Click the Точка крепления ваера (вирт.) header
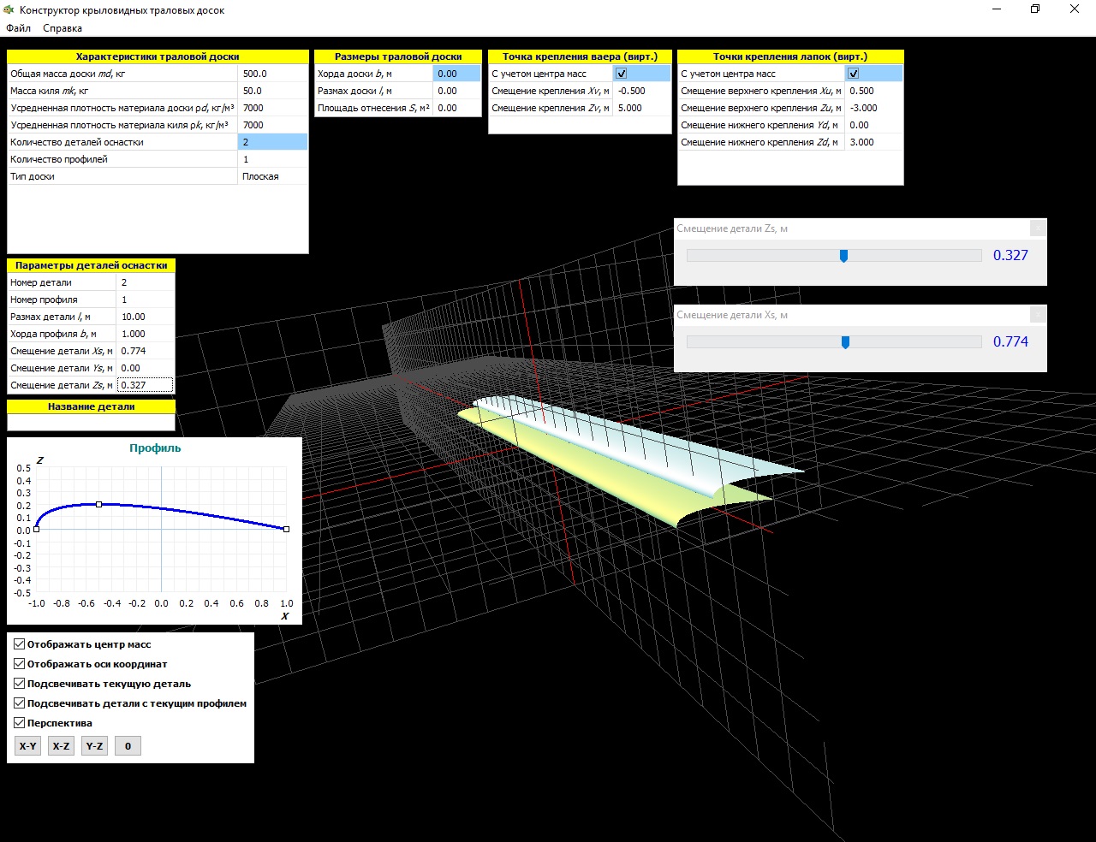Viewport: 1096px width, 842px height. (x=580, y=56)
